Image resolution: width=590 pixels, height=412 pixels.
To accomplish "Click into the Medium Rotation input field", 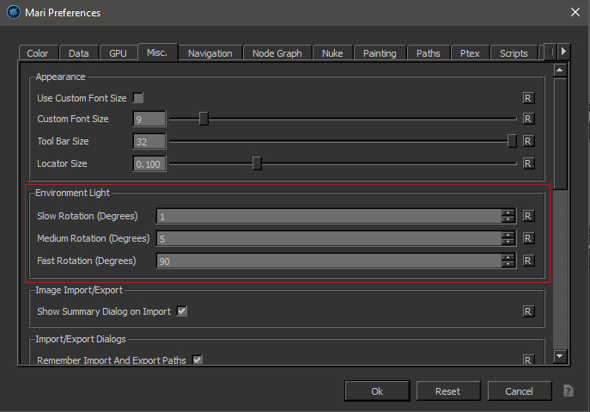I will [x=326, y=238].
